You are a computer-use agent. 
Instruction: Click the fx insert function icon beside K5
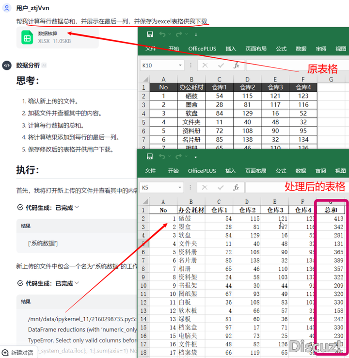point(237,187)
